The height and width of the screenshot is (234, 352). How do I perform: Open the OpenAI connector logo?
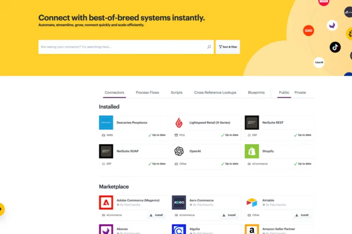(179, 151)
